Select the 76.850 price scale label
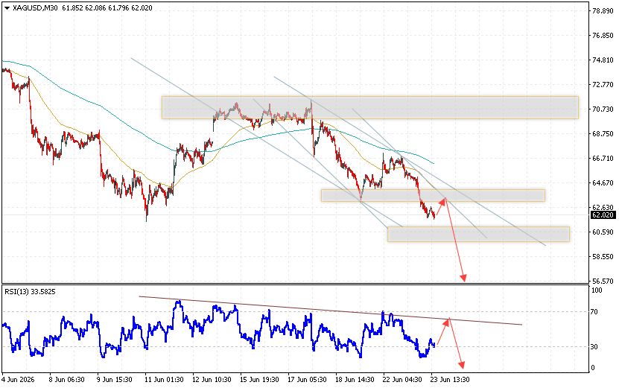 [603, 36]
